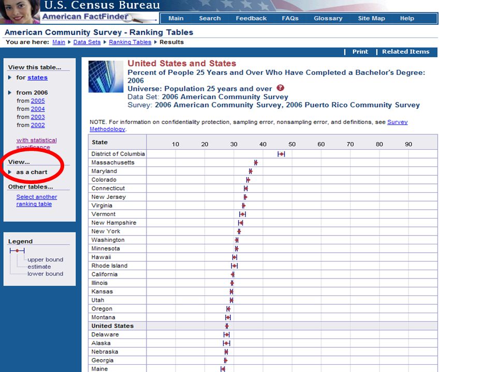497x372 pixels.
Task: Click the New Hampshire row label
Action: 114,223
